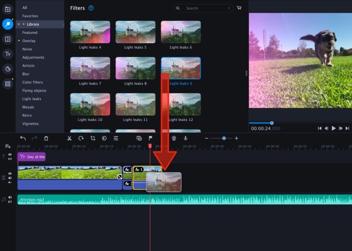Viewport: 352px width, 251px height.
Task: Collapse the Library category tree
Action: [x=19, y=24]
